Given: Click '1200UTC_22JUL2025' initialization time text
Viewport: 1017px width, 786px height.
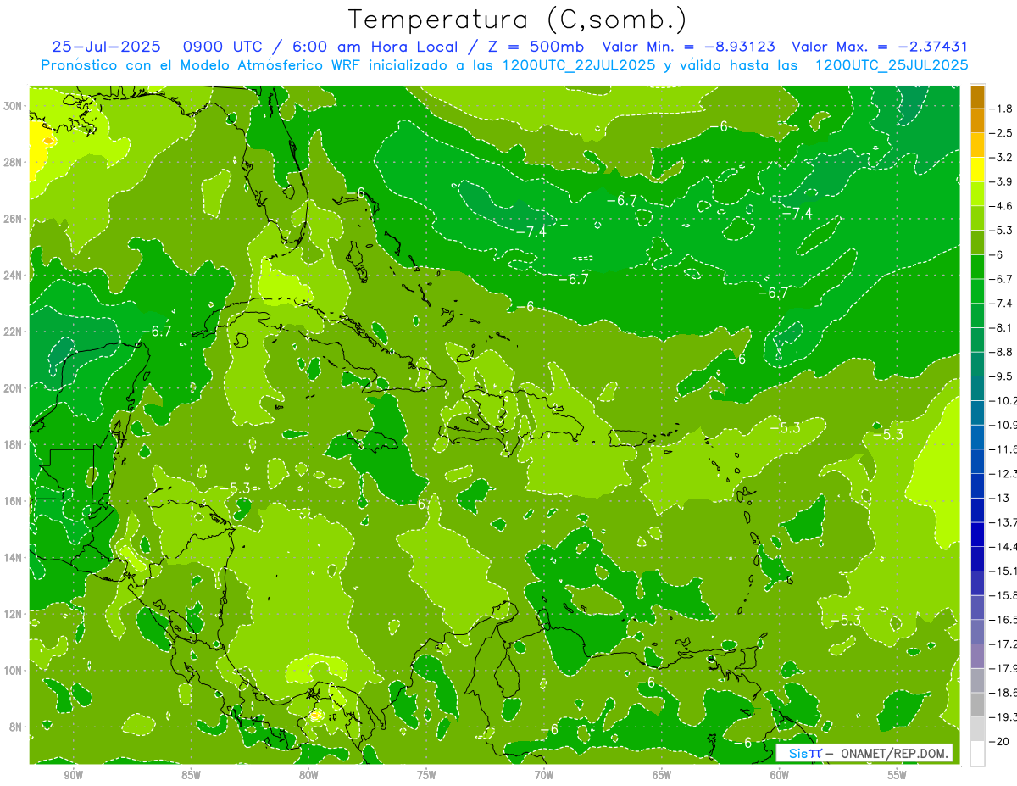Looking at the screenshot, I should tap(579, 65).
